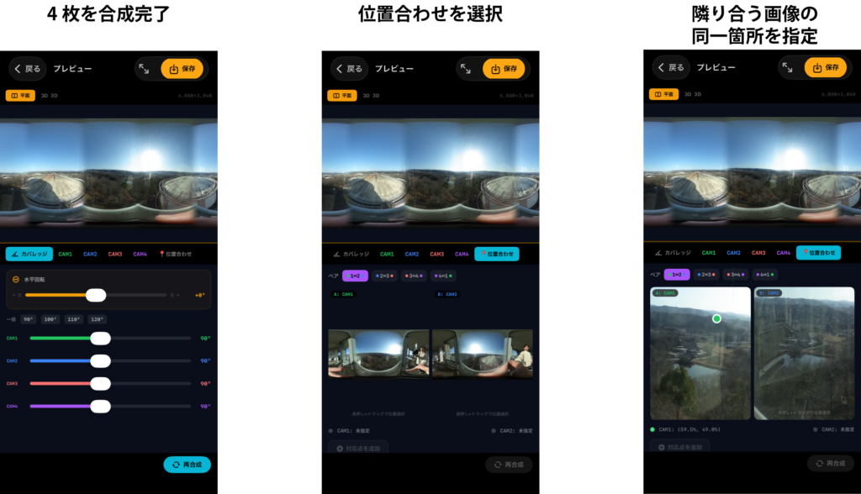
Task: Choose the 2⇔3 pair above the fisheye thumbnails
Action: tap(384, 276)
